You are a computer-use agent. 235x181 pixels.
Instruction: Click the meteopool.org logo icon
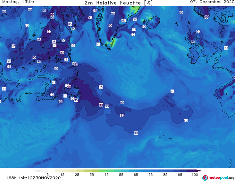tap(205, 178)
